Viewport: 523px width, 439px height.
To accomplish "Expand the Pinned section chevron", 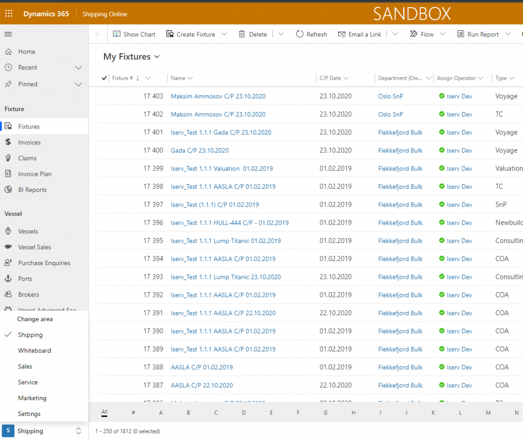I will pos(78,84).
